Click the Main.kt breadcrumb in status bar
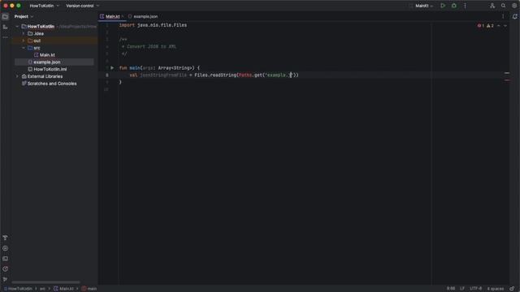 63,289
